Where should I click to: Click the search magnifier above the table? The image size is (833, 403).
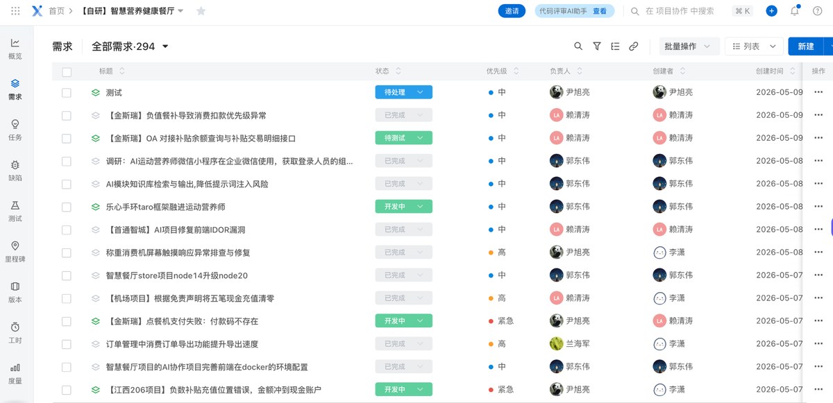(x=578, y=46)
